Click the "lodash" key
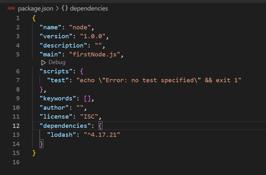The width and height of the screenshot is (266, 175). coord(61,135)
